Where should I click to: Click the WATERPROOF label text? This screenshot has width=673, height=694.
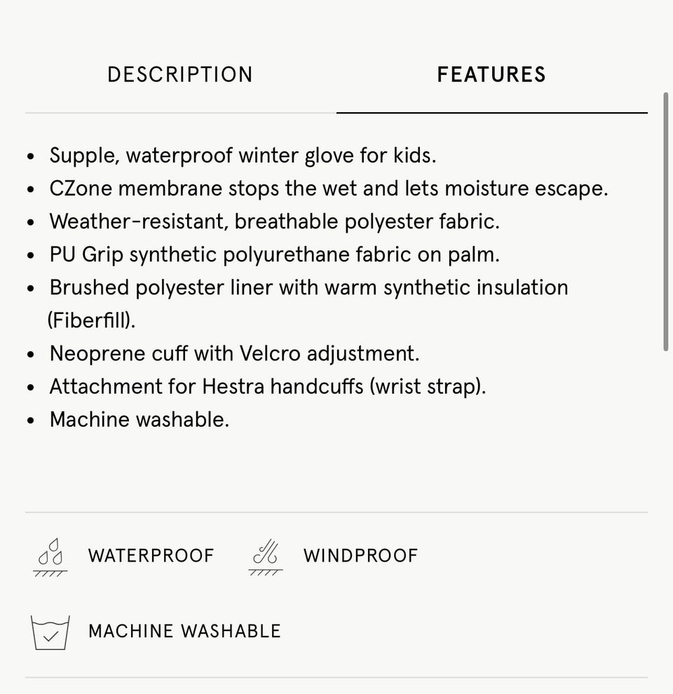(151, 556)
